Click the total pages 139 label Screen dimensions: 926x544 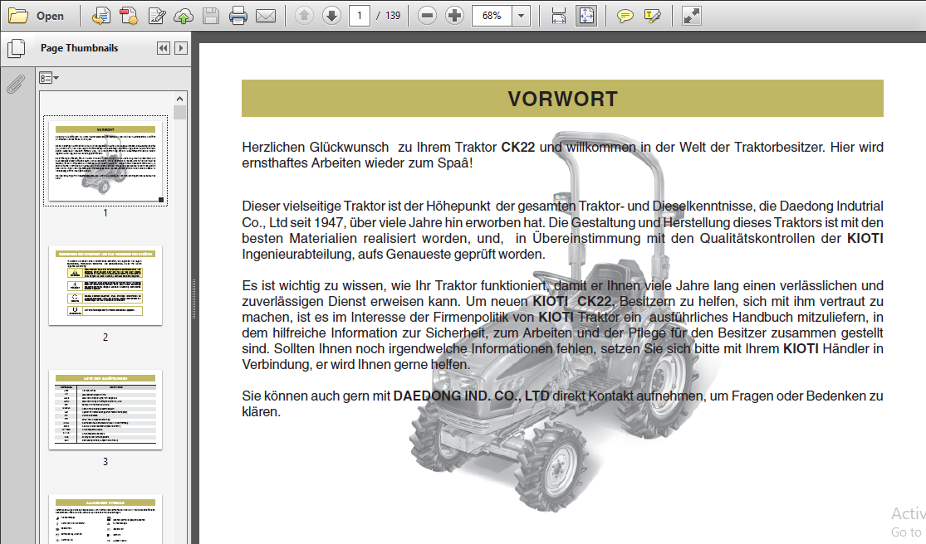coord(393,16)
